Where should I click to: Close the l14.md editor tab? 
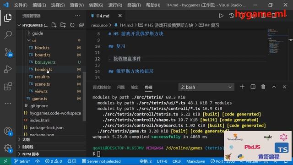click(120, 16)
